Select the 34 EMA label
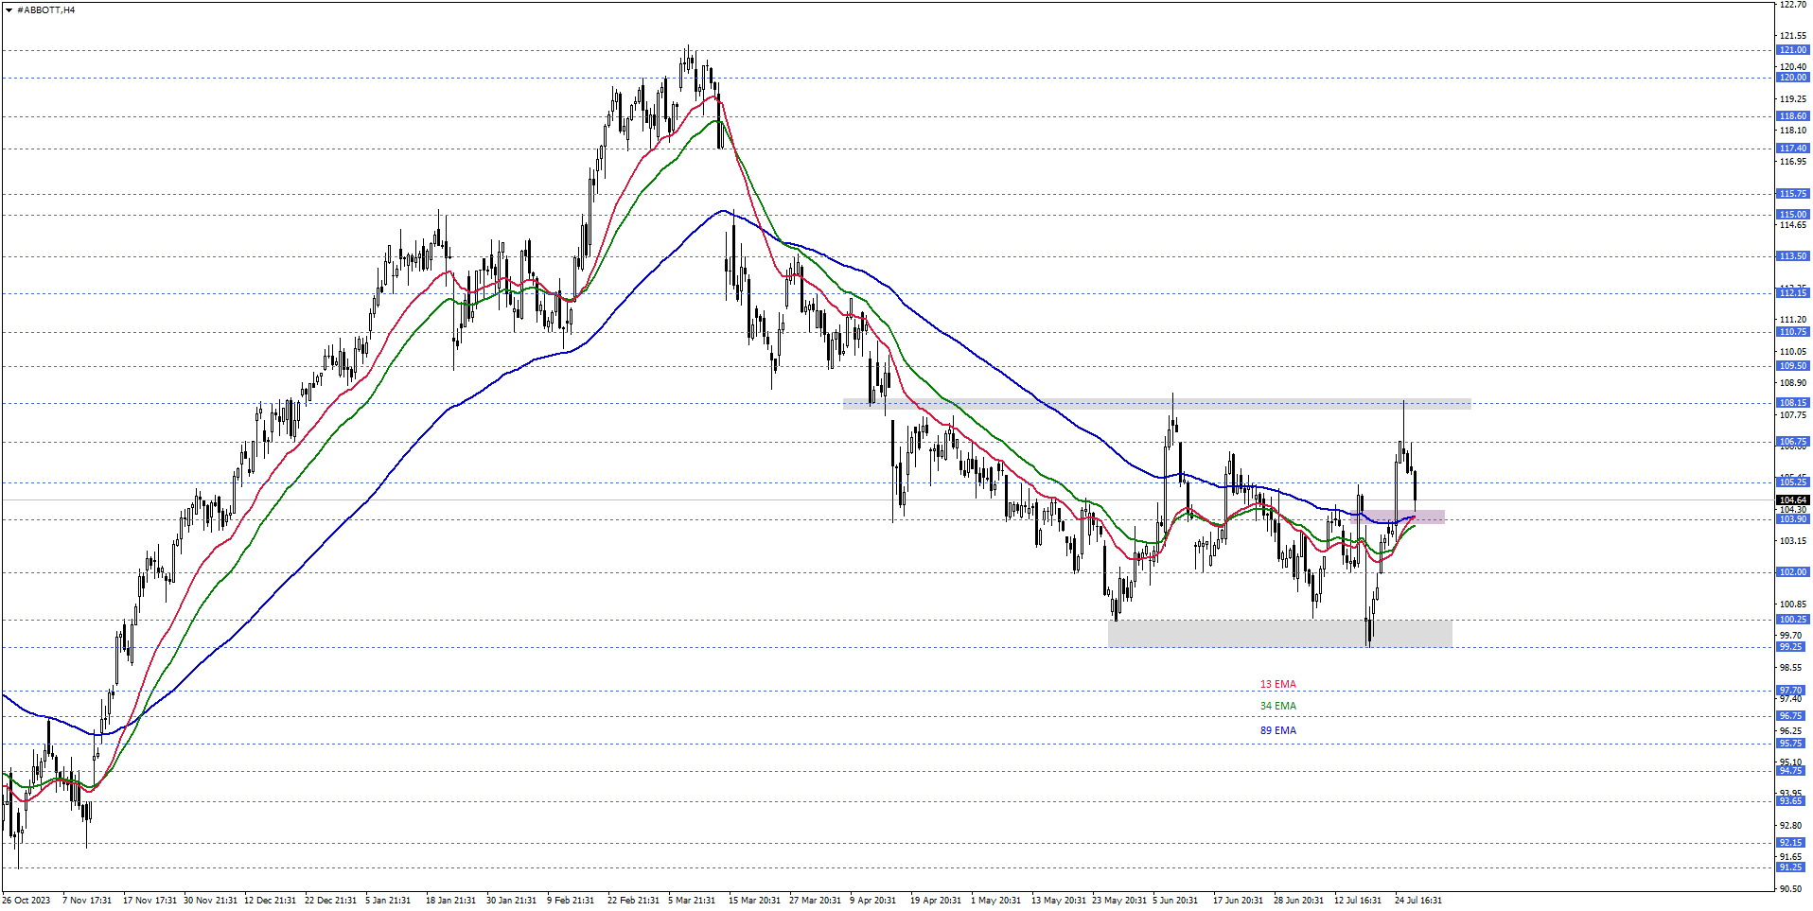 pyautogui.click(x=1277, y=706)
